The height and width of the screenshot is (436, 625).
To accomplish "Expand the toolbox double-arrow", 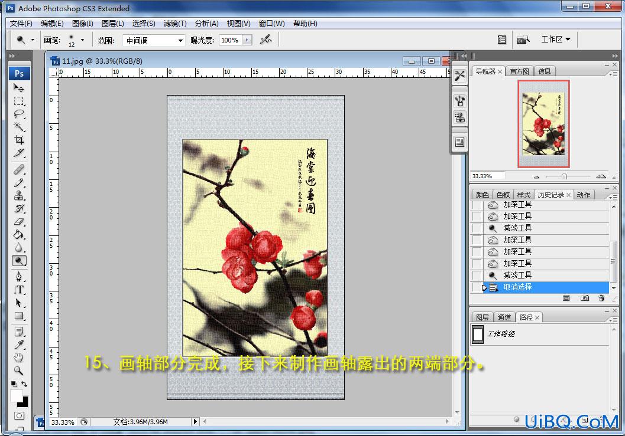I will 12,55.
